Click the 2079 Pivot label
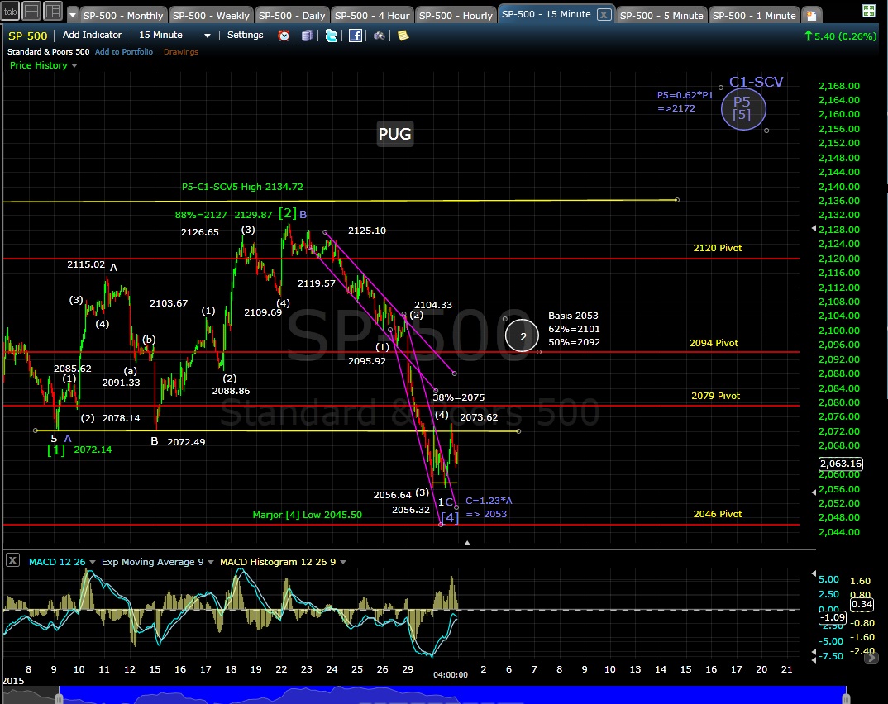 tap(715, 396)
